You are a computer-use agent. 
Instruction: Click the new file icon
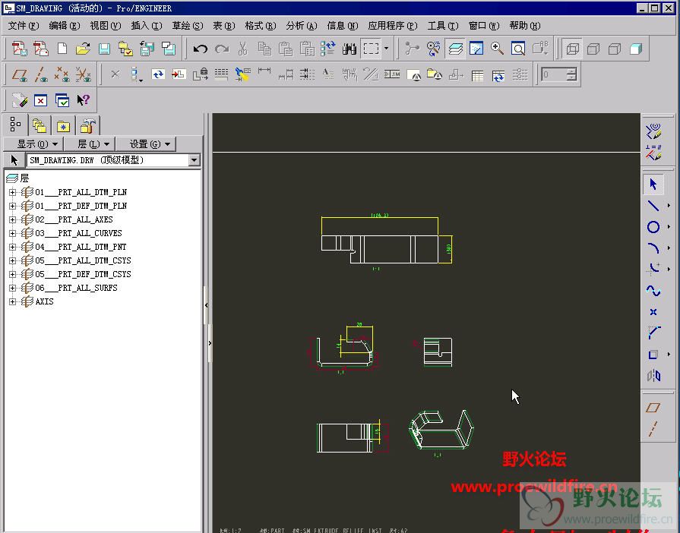(62, 49)
